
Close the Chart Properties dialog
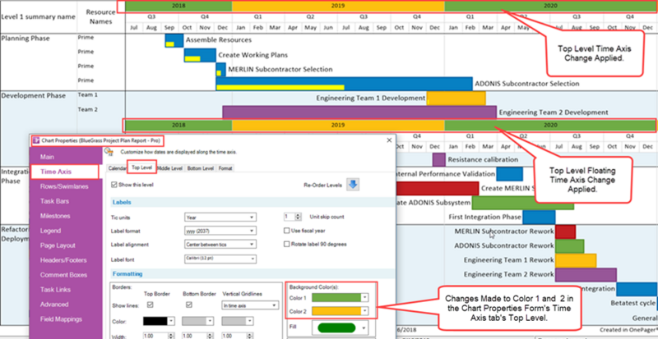[389, 140]
